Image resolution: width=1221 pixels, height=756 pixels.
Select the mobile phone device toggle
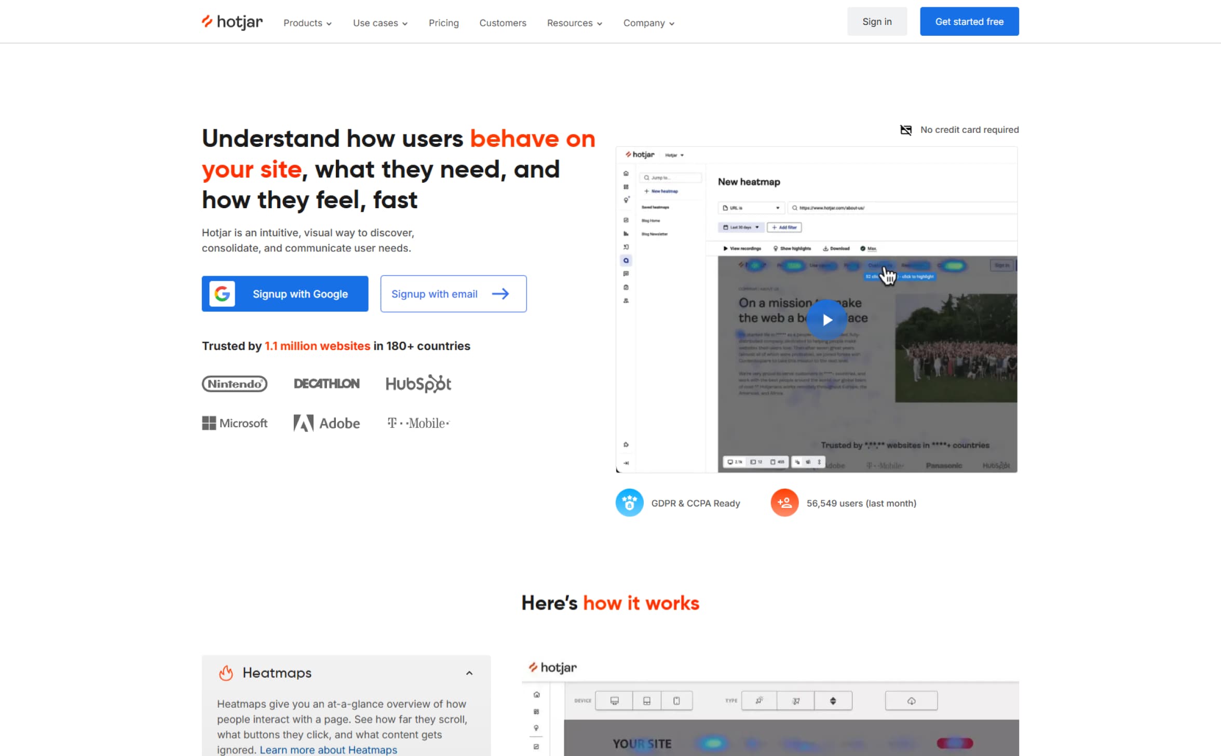(676, 701)
